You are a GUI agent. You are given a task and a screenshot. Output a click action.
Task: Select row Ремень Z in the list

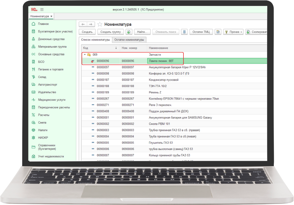(155, 92)
